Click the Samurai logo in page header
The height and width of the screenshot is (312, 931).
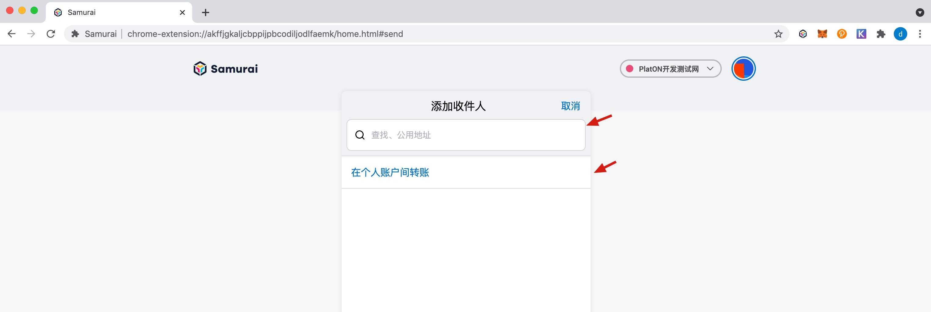[225, 69]
